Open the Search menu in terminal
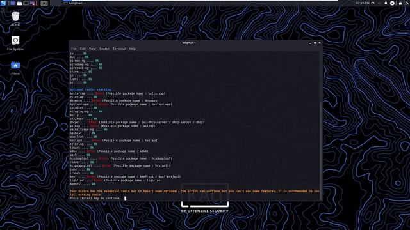Screen dimensions: 410x230 (x=104, y=49)
